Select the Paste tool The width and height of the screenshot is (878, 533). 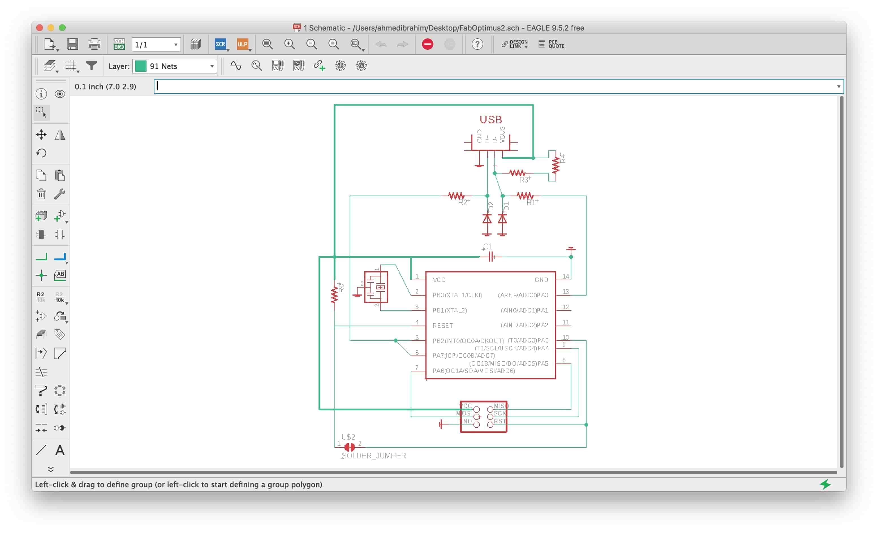[60, 175]
